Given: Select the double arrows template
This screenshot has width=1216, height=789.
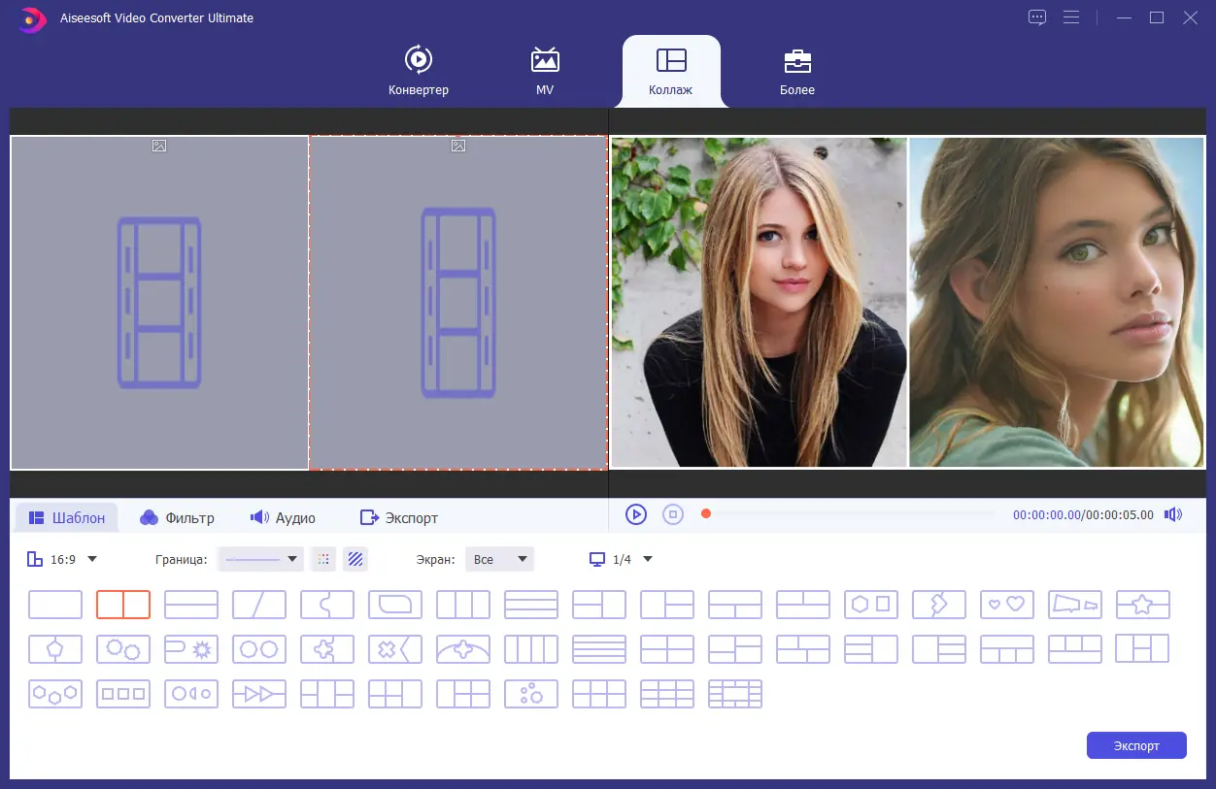Looking at the screenshot, I should point(259,694).
